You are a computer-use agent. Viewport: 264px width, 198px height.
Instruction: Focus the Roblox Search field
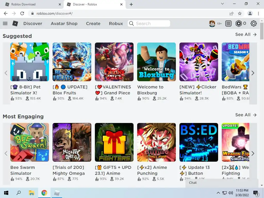(149, 23)
